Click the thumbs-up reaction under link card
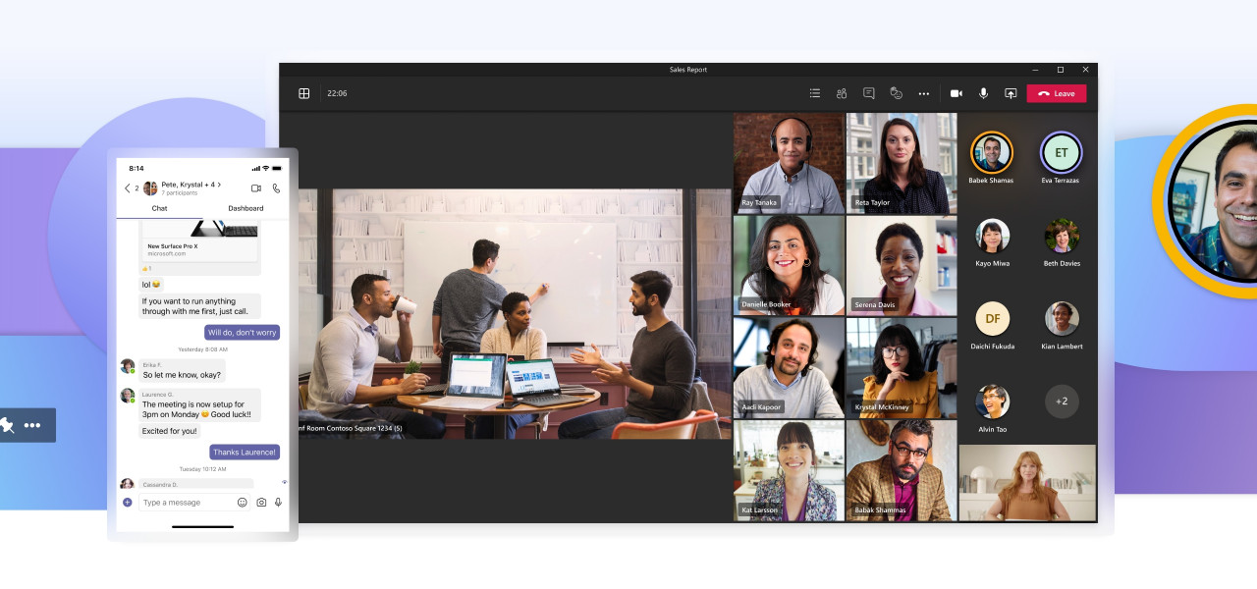 (146, 268)
